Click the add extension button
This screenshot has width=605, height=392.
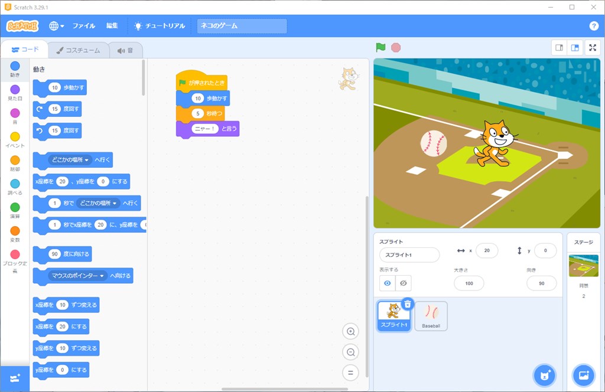(15, 378)
